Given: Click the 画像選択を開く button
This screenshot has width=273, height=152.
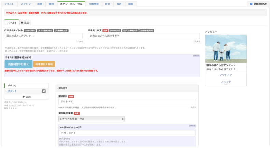Looking at the screenshot, I should [18, 64].
